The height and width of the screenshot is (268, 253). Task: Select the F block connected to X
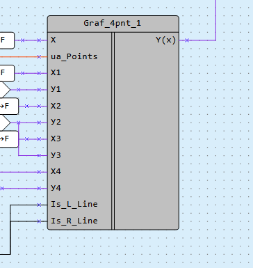[7, 40]
